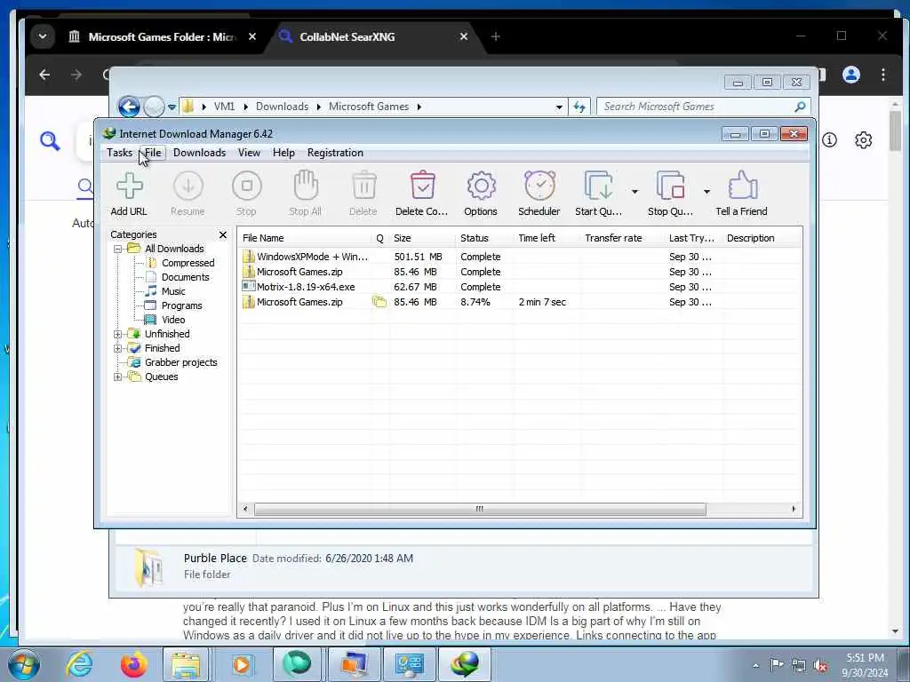Switch to the Microsoft Games Folder tab
Viewport: 910px width, 682px height.
(x=162, y=36)
